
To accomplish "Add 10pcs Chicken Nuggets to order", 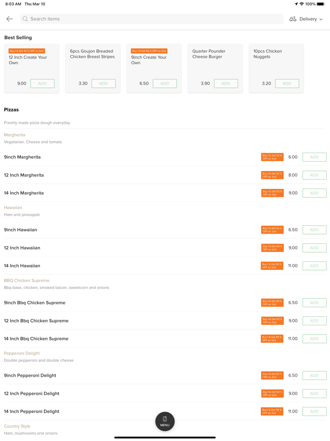I will pyautogui.click(x=287, y=84).
